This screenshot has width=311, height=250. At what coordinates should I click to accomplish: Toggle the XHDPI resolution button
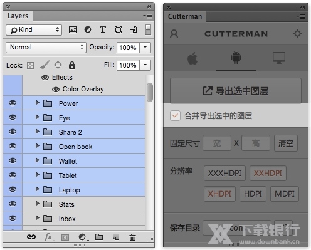tap(219, 194)
